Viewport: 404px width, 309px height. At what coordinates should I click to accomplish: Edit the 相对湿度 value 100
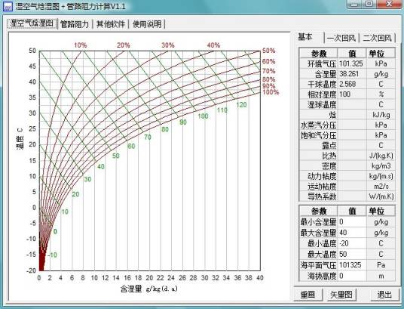click(x=352, y=94)
